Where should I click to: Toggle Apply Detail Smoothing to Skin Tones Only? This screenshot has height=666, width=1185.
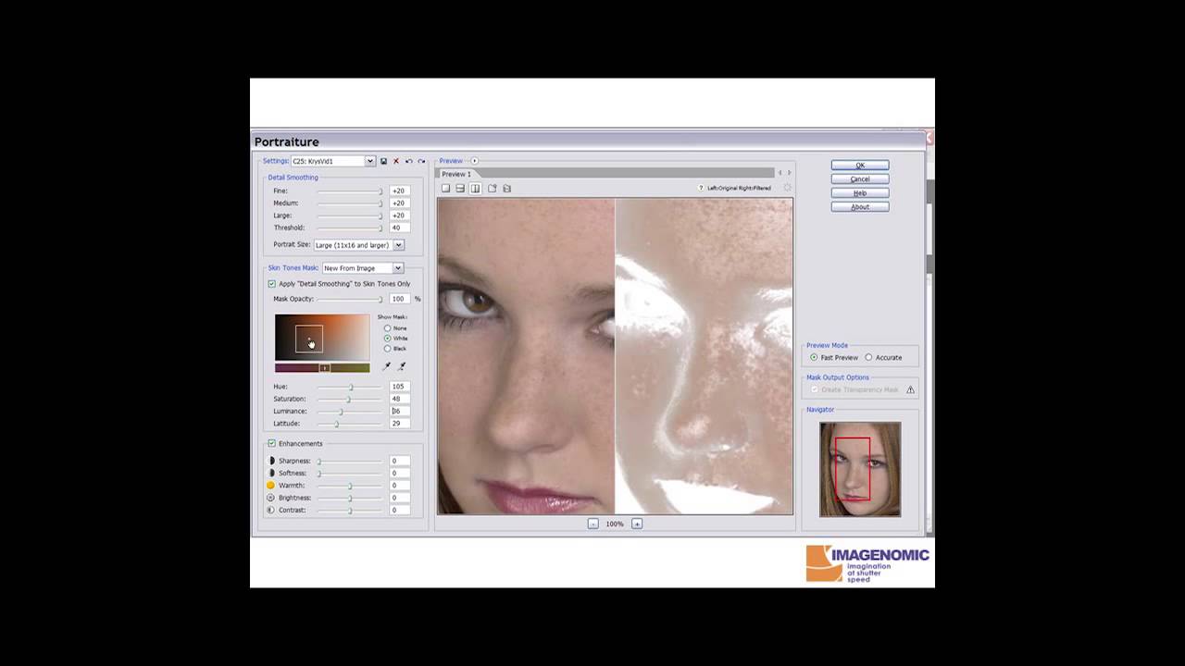click(271, 284)
